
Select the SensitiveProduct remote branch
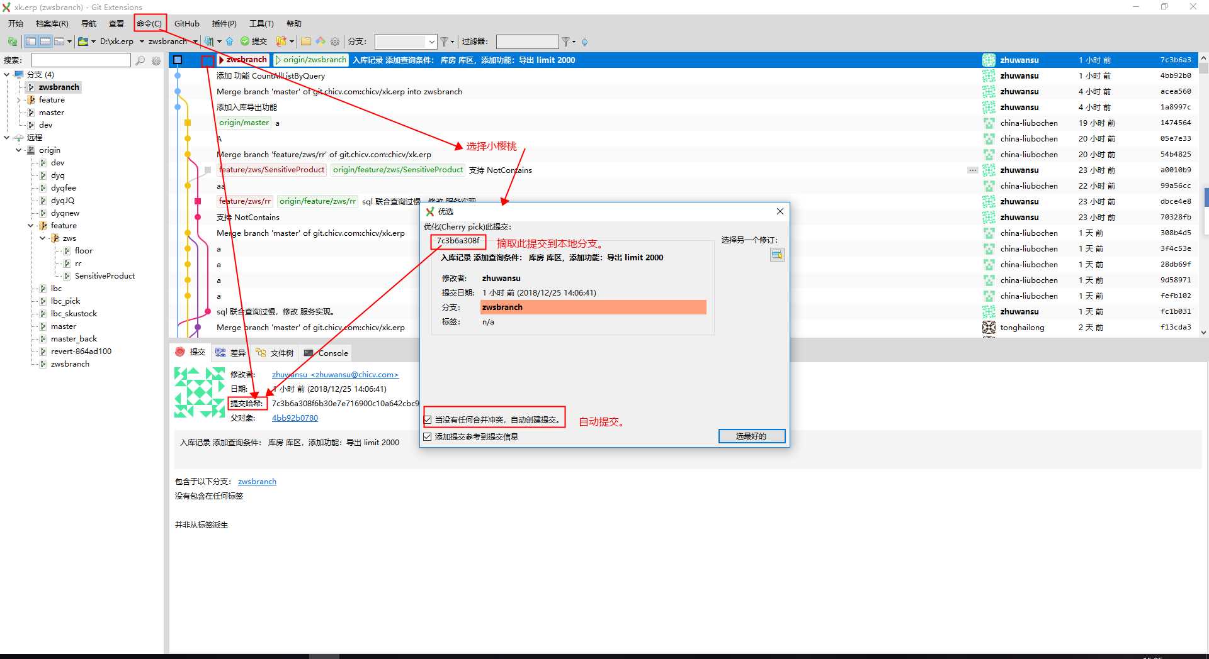coord(105,275)
